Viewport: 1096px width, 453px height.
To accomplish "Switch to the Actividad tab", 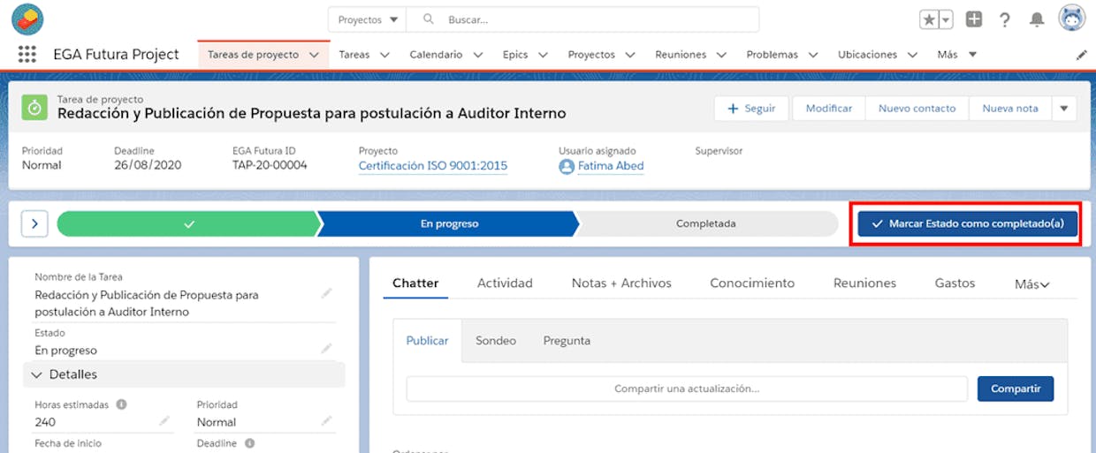I will point(505,283).
